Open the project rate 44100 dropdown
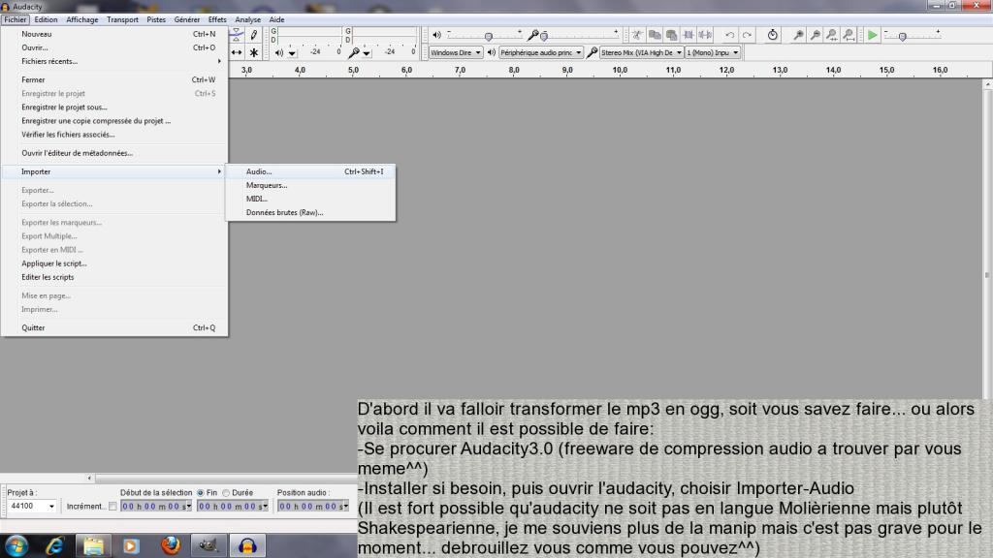The width and height of the screenshot is (993, 558). tap(51, 506)
